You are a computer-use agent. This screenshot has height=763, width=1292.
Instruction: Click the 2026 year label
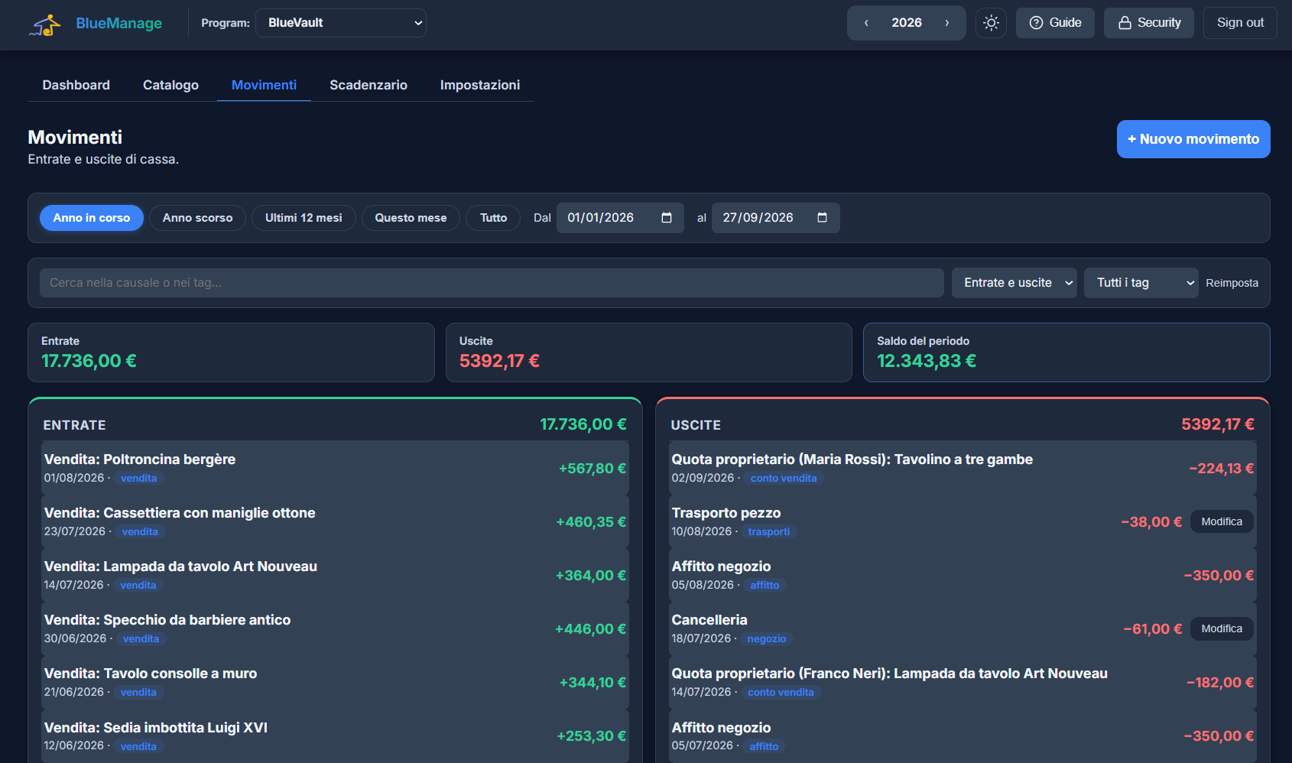pyautogui.click(x=907, y=23)
